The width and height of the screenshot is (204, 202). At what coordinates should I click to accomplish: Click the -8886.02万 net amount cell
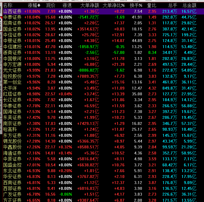tap(88, 70)
